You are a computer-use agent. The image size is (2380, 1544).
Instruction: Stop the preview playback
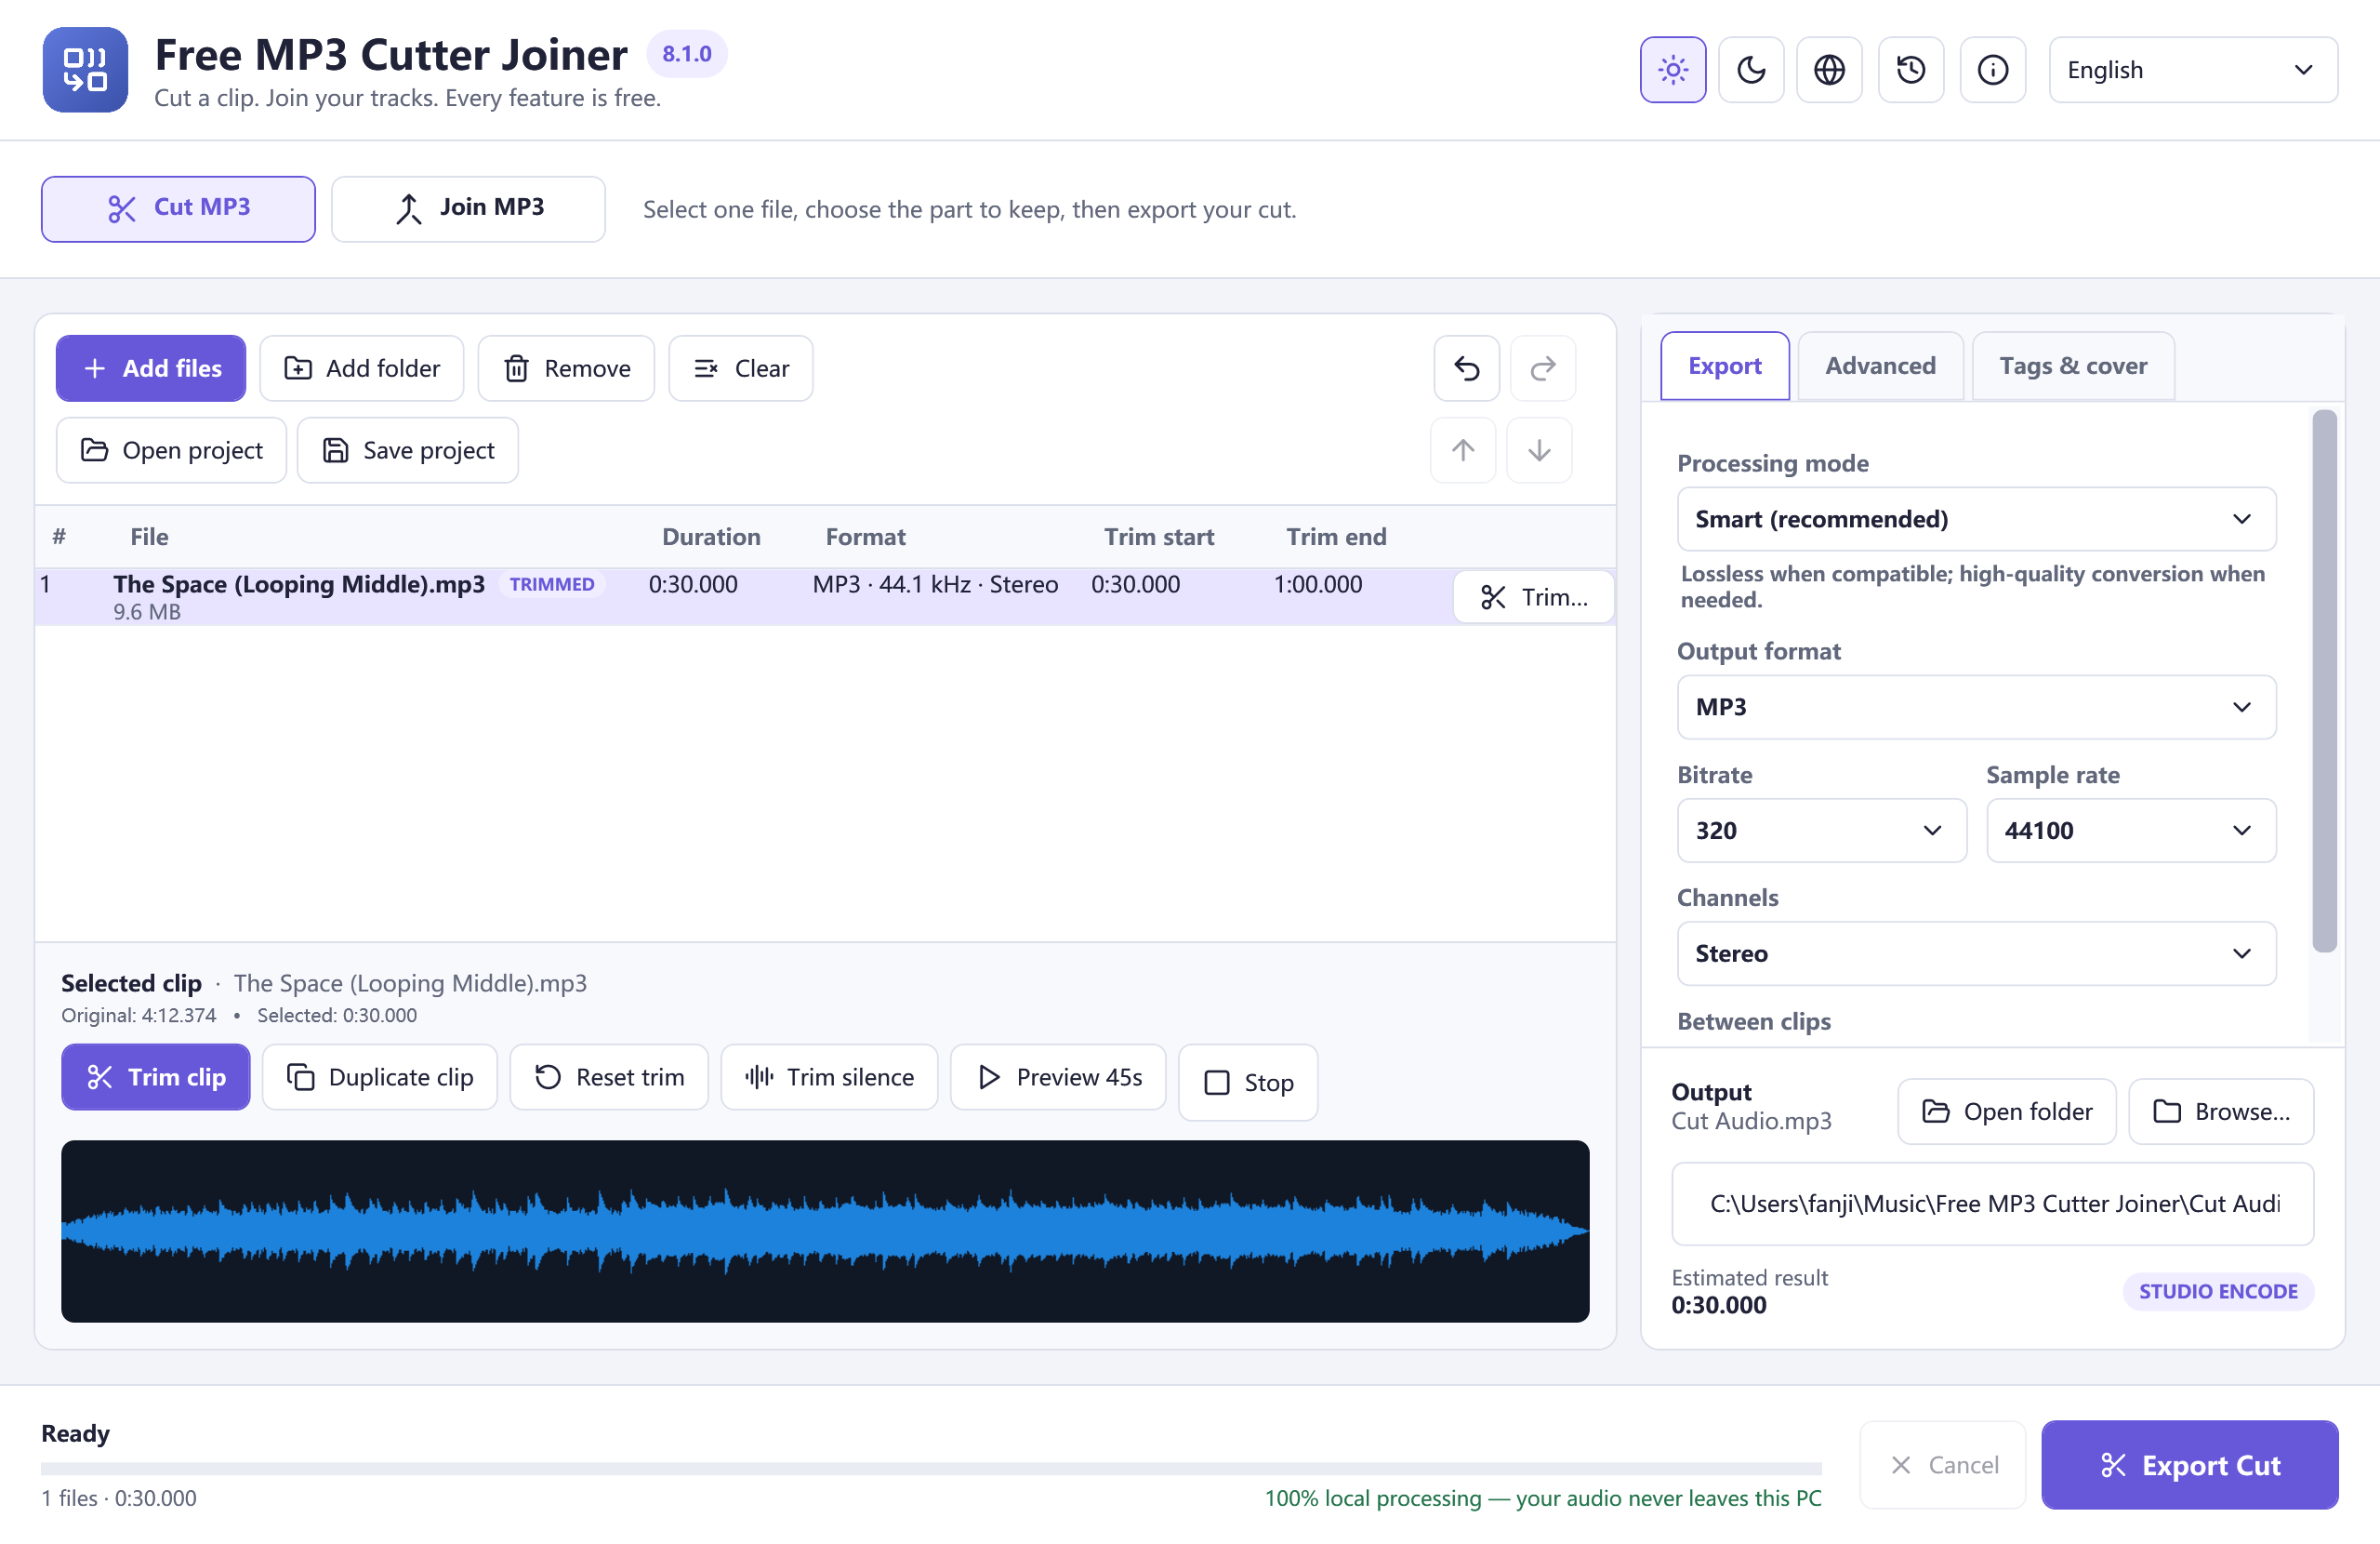[x=1248, y=1083]
